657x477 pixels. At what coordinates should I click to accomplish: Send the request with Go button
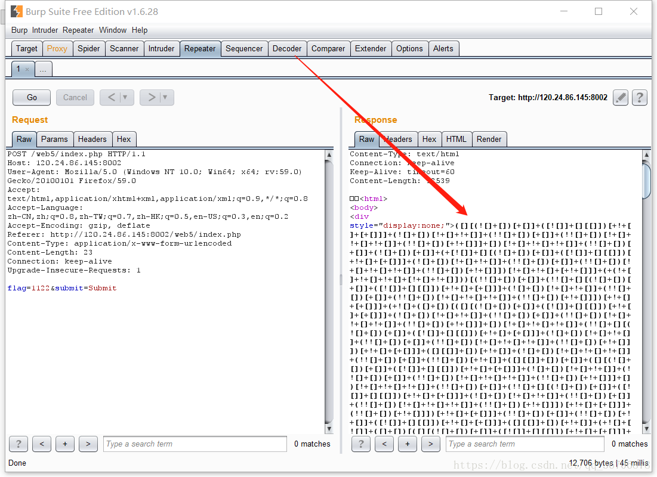coord(32,98)
